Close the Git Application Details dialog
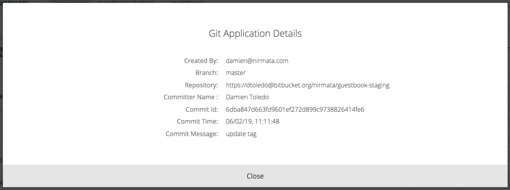 (255, 176)
